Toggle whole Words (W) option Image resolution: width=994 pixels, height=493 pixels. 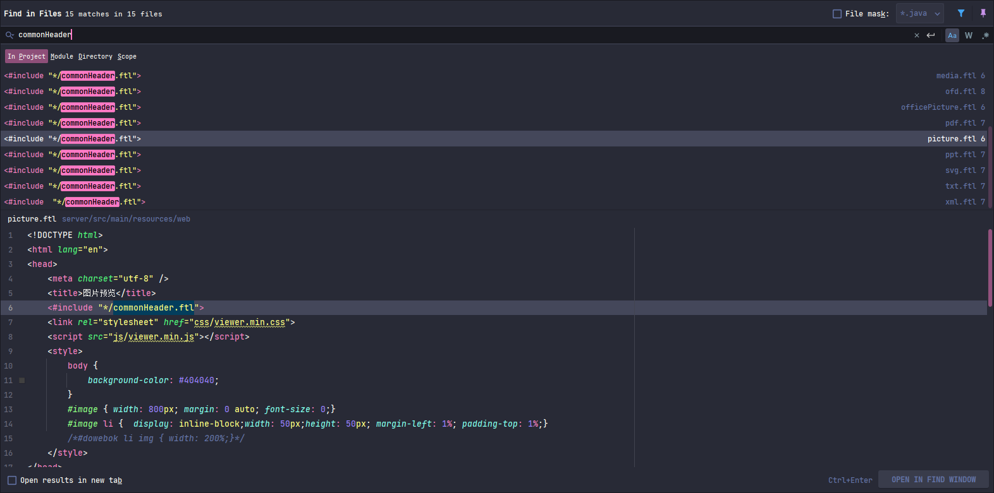click(969, 35)
